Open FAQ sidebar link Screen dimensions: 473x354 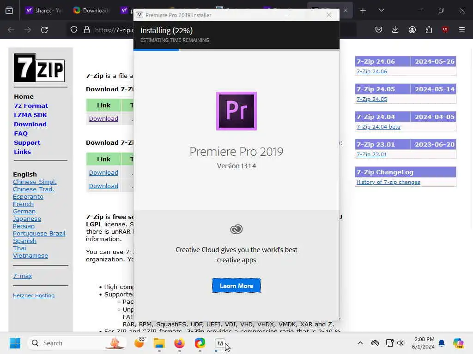coord(21,133)
